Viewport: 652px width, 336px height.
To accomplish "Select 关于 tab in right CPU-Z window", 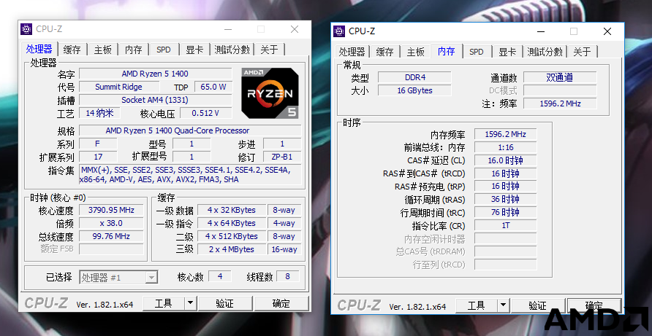I will (582, 52).
